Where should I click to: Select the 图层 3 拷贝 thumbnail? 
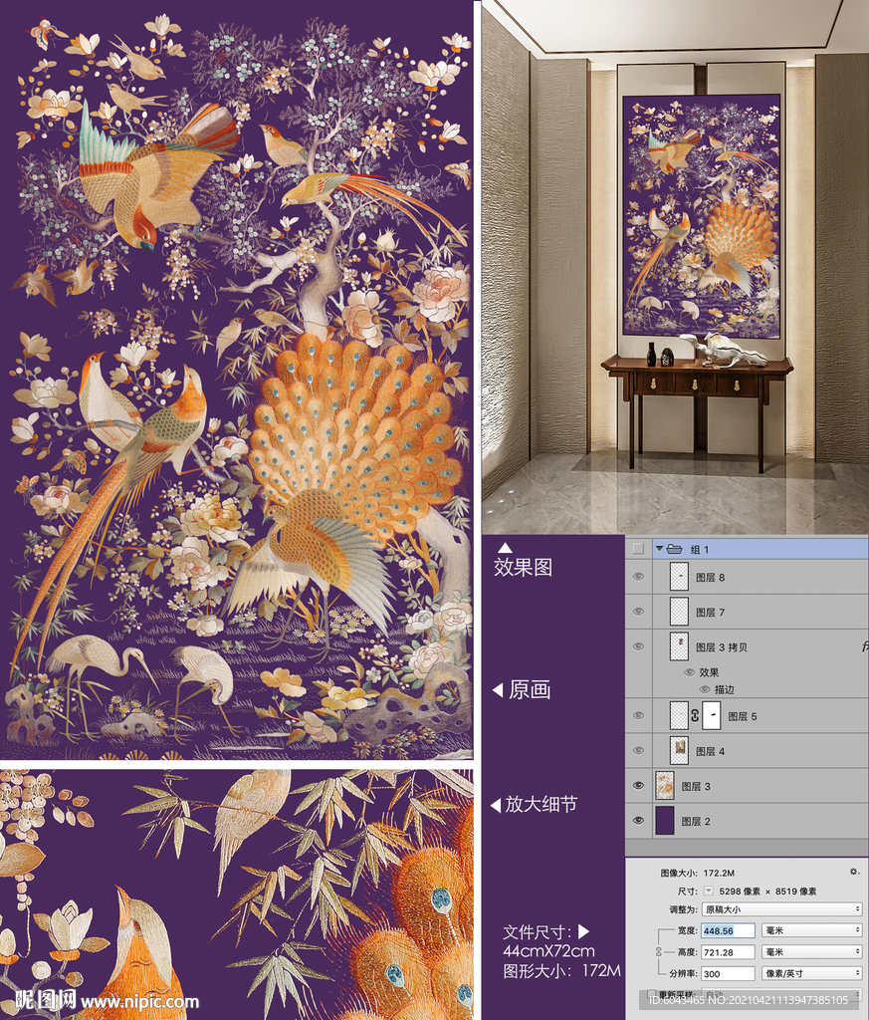(679, 645)
